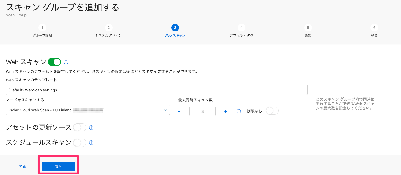This screenshot has width=401, height=175.
Task: Decrease max concurrent scans with minus
Action: point(179,111)
